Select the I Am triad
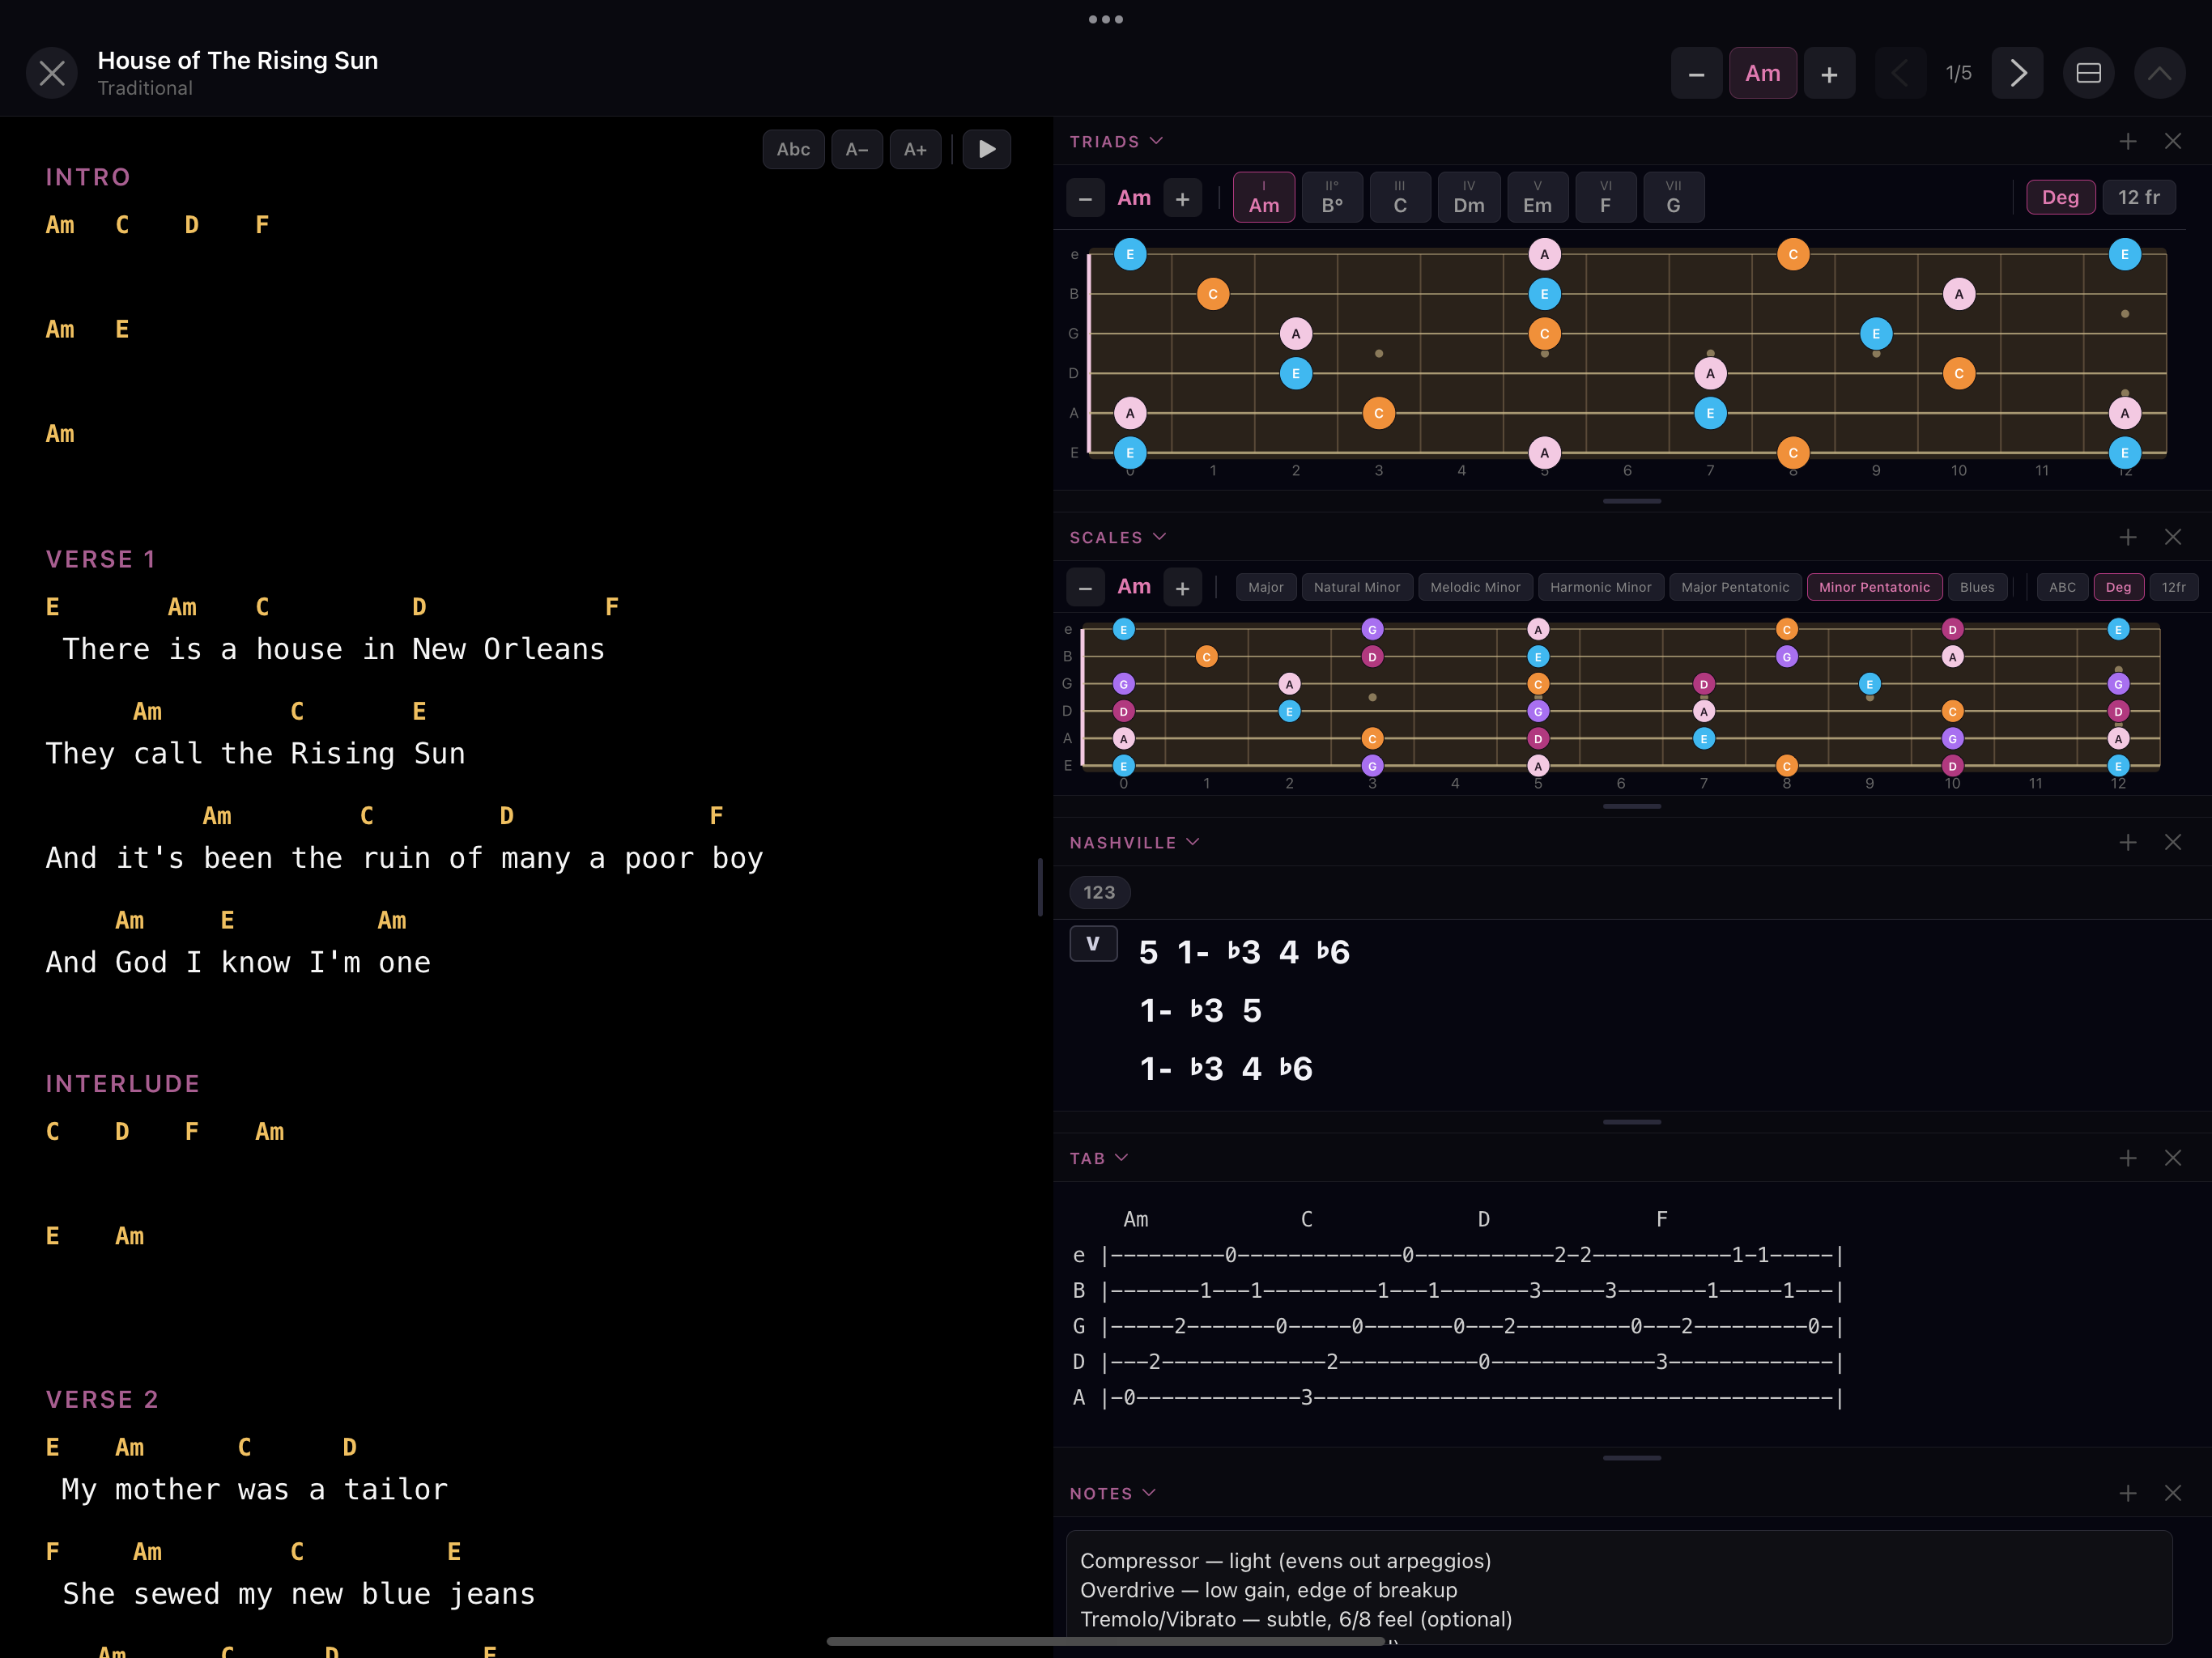2212x1658 pixels. (1264, 197)
